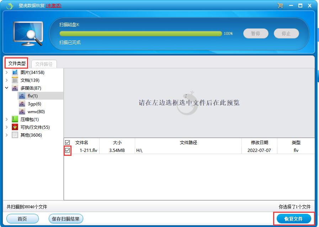Click the 多媒体 multimedia category icon
This screenshot has width=319, height=227.
[x=14, y=88]
